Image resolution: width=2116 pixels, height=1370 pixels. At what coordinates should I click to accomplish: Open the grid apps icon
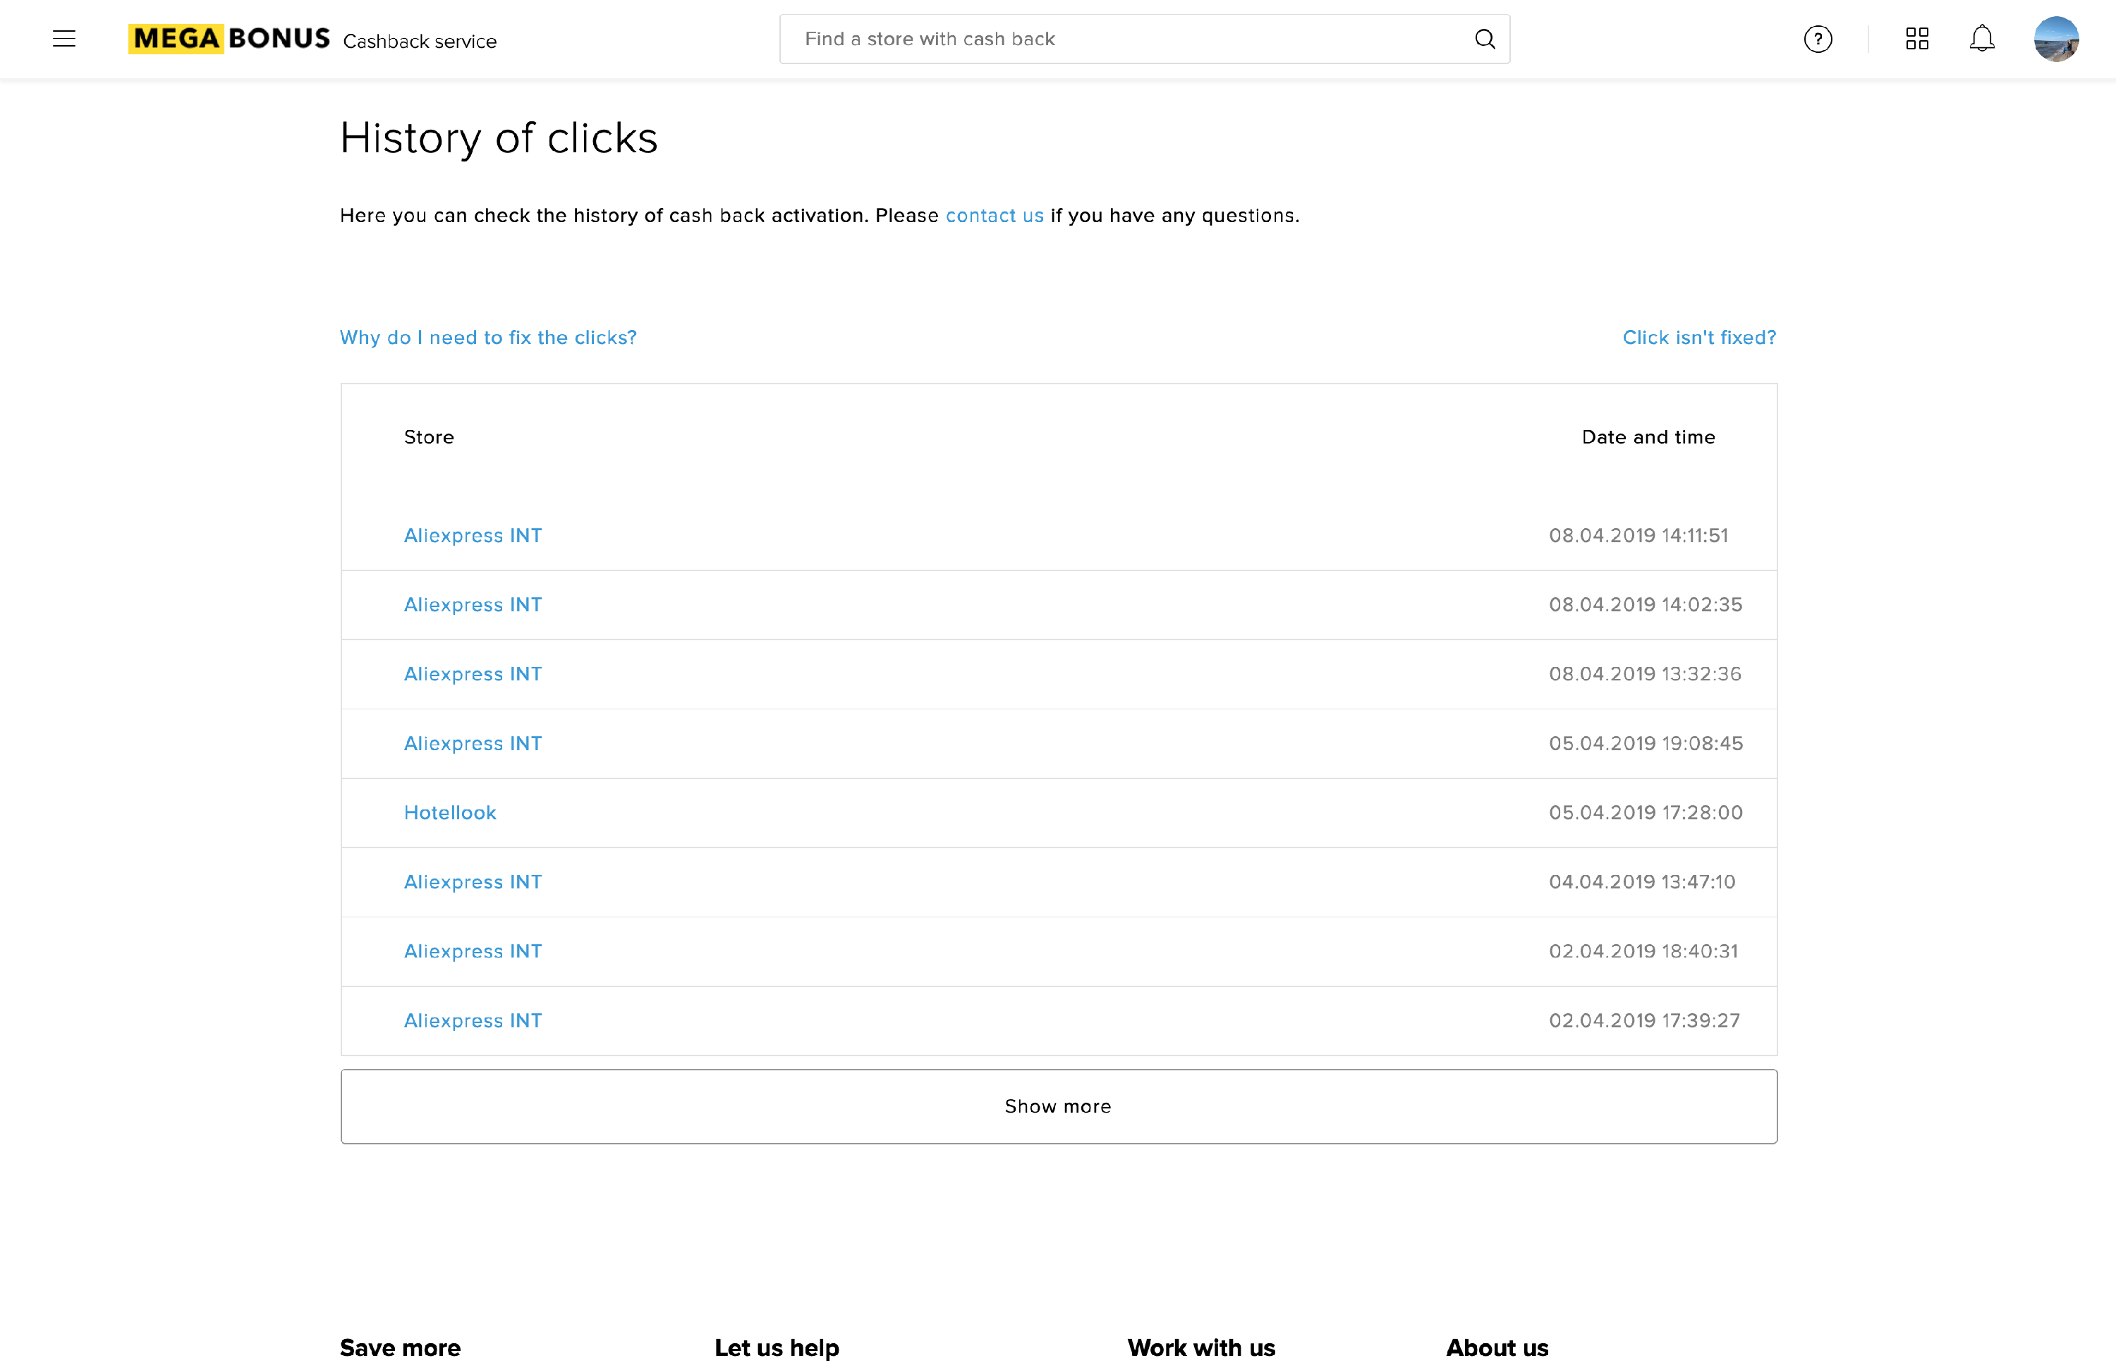click(x=1917, y=39)
